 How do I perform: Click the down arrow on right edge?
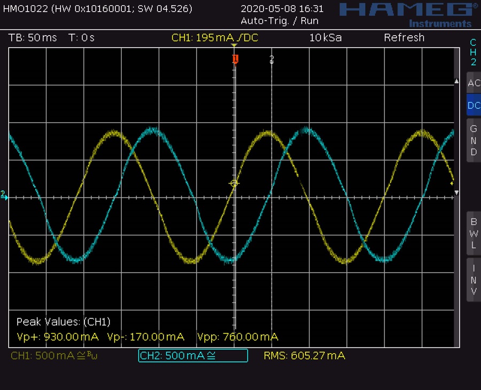[x=456, y=192]
